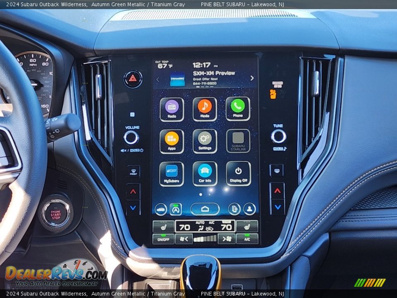
Task: Launch the Apps menu
Action: [x=172, y=142]
